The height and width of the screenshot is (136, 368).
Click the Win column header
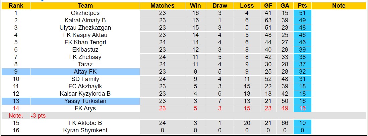195,6
